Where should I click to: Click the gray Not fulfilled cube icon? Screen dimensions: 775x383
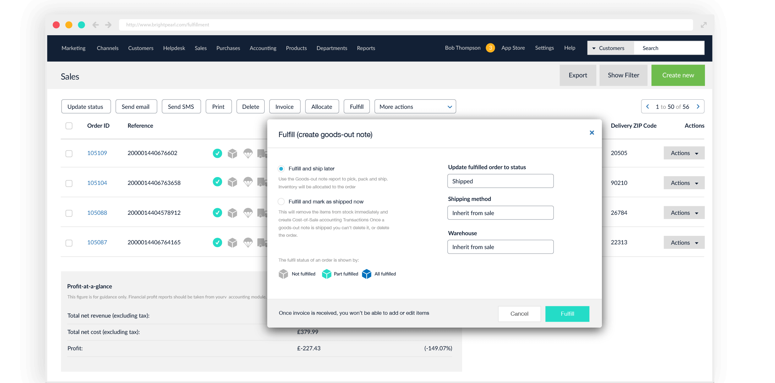(x=283, y=274)
